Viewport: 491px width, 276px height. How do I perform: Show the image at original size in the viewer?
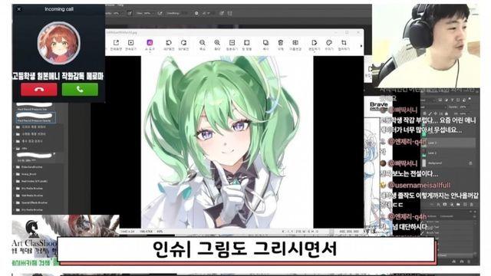point(232,44)
